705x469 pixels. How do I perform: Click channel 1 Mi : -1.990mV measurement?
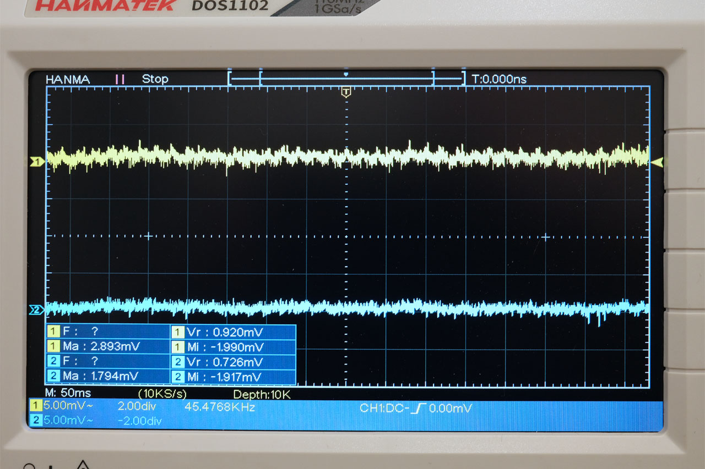click(x=233, y=347)
